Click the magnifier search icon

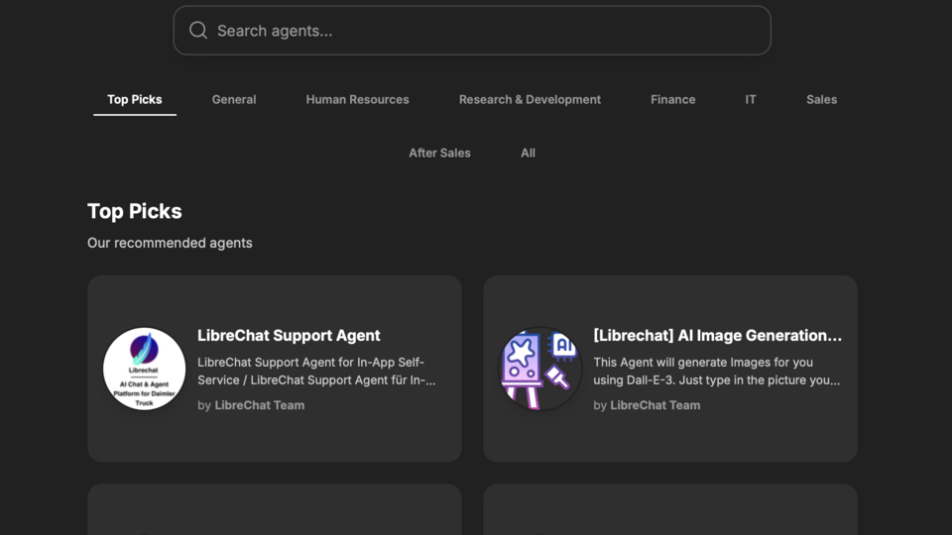[x=198, y=31]
